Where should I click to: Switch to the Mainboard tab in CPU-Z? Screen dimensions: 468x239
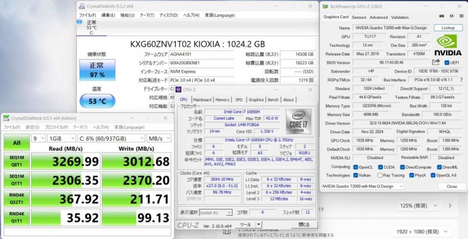[202, 100]
